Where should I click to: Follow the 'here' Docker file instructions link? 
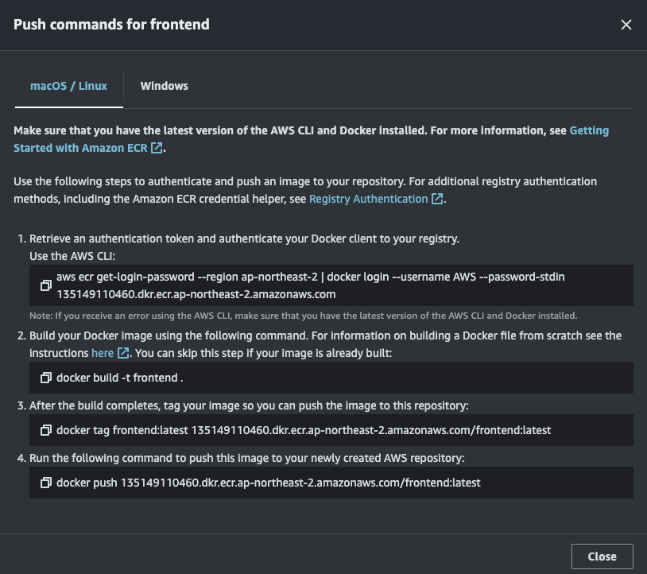[102, 352]
